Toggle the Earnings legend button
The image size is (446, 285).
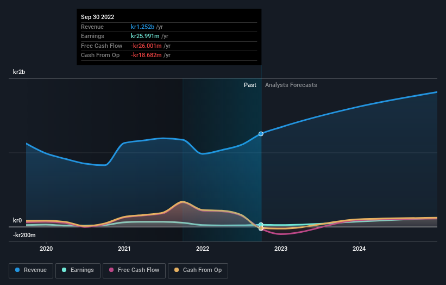point(78,270)
